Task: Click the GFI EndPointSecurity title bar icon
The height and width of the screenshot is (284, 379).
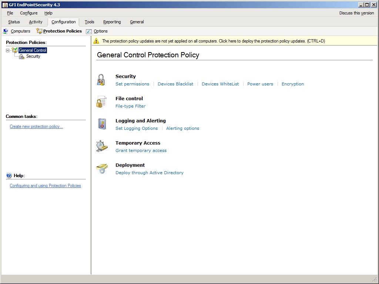Action: pos(5,5)
